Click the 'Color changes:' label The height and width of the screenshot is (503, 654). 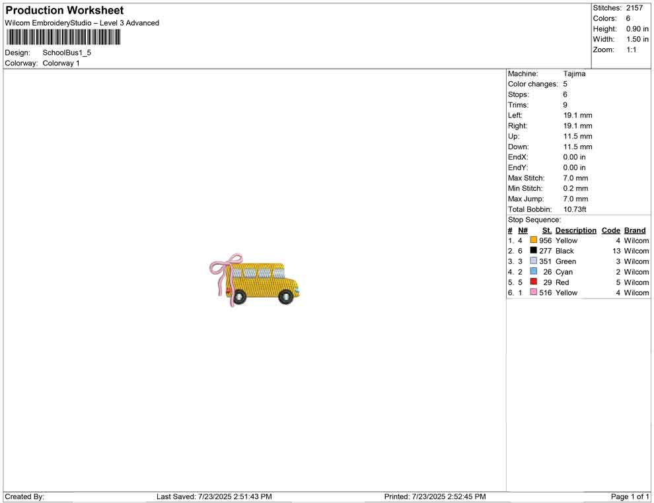533,84
